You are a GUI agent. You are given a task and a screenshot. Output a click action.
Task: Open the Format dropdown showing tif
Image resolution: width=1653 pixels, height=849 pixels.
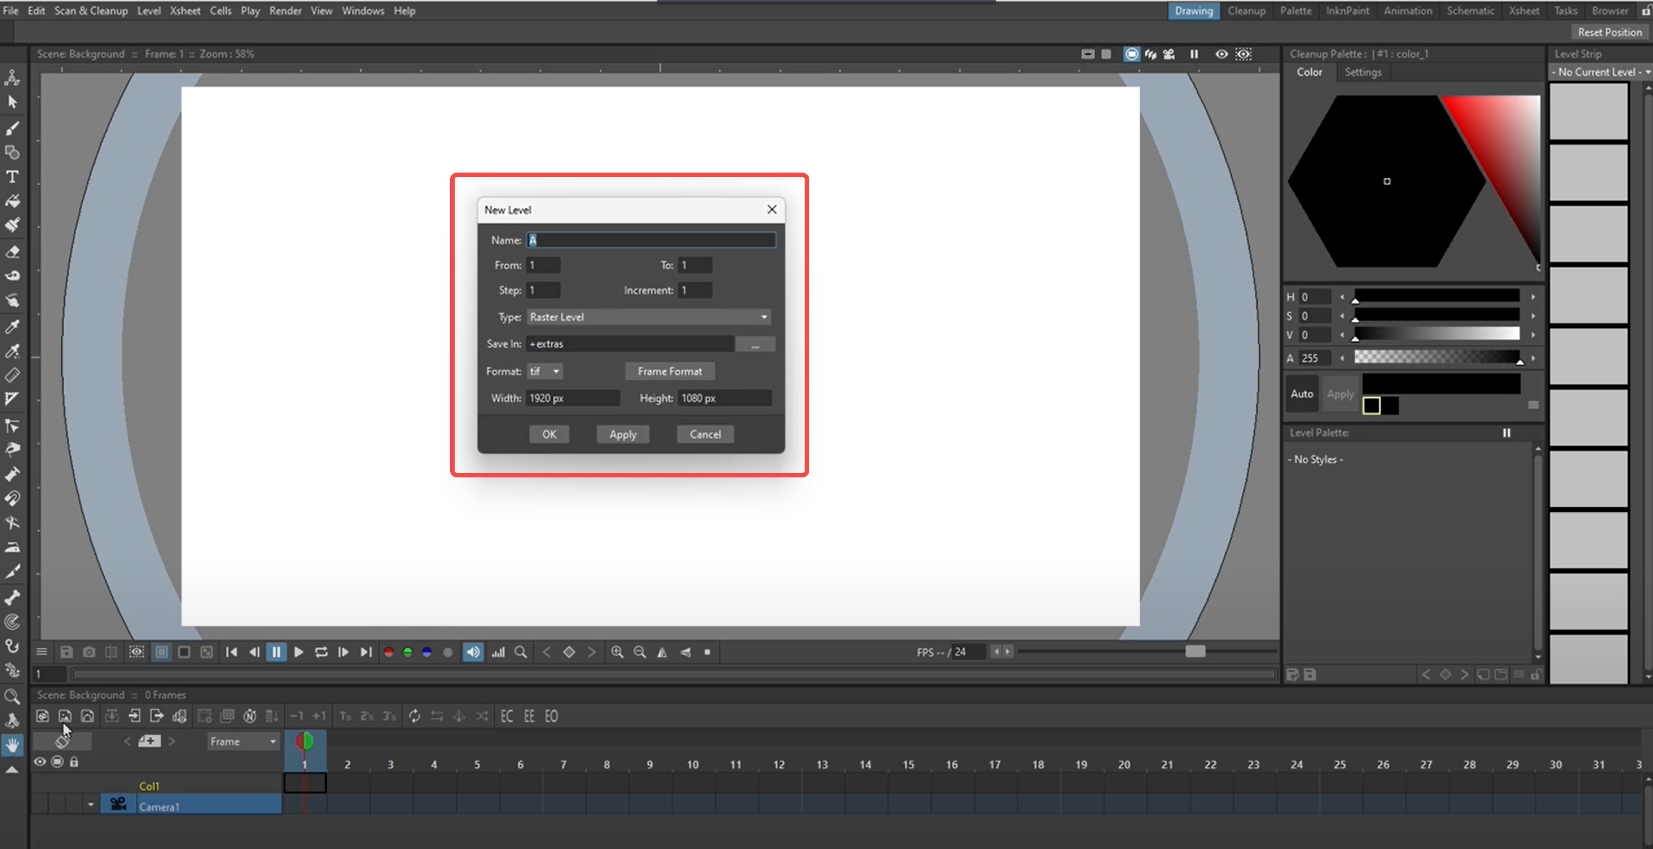pos(545,371)
